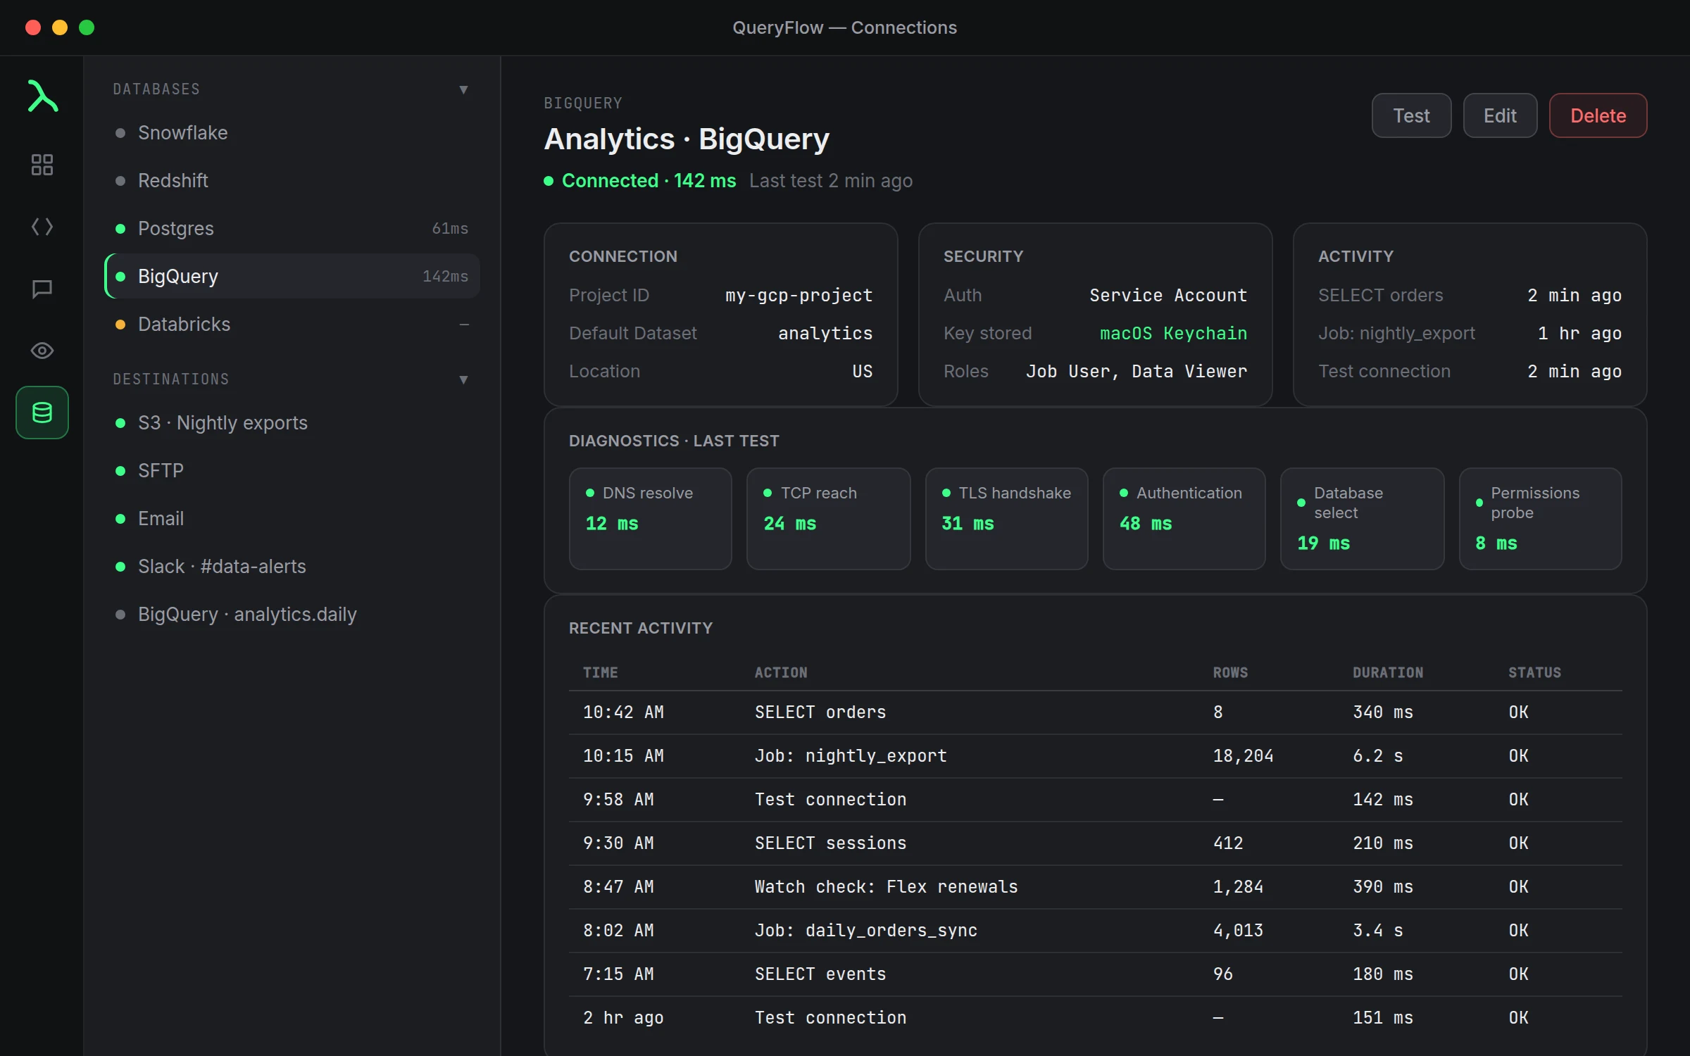Screen dimensions: 1690x1056
Task: Select the Postgres connection
Action: pos(292,228)
